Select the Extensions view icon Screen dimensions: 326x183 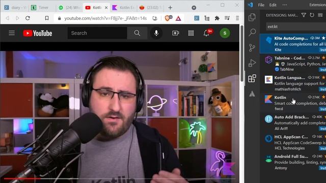coord(252,78)
